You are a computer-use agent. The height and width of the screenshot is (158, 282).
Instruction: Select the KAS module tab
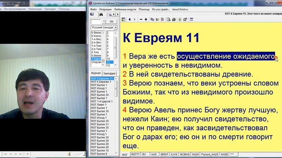coord(154,154)
